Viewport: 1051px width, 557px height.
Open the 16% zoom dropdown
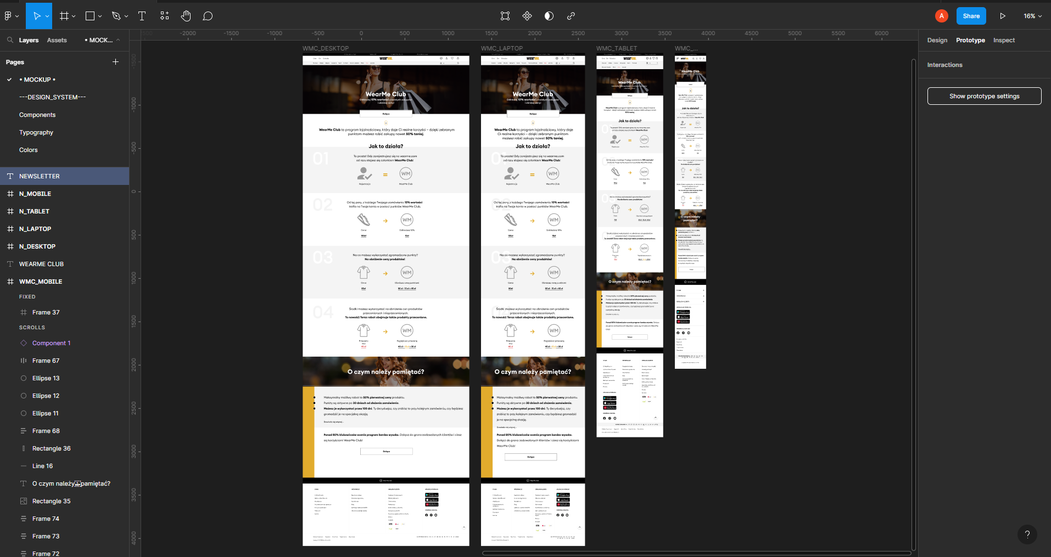pos(1033,16)
